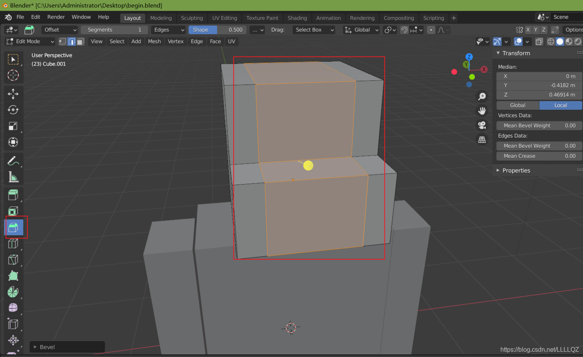Select Local coordinates button
This screenshot has width=583, height=357.
(561, 105)
